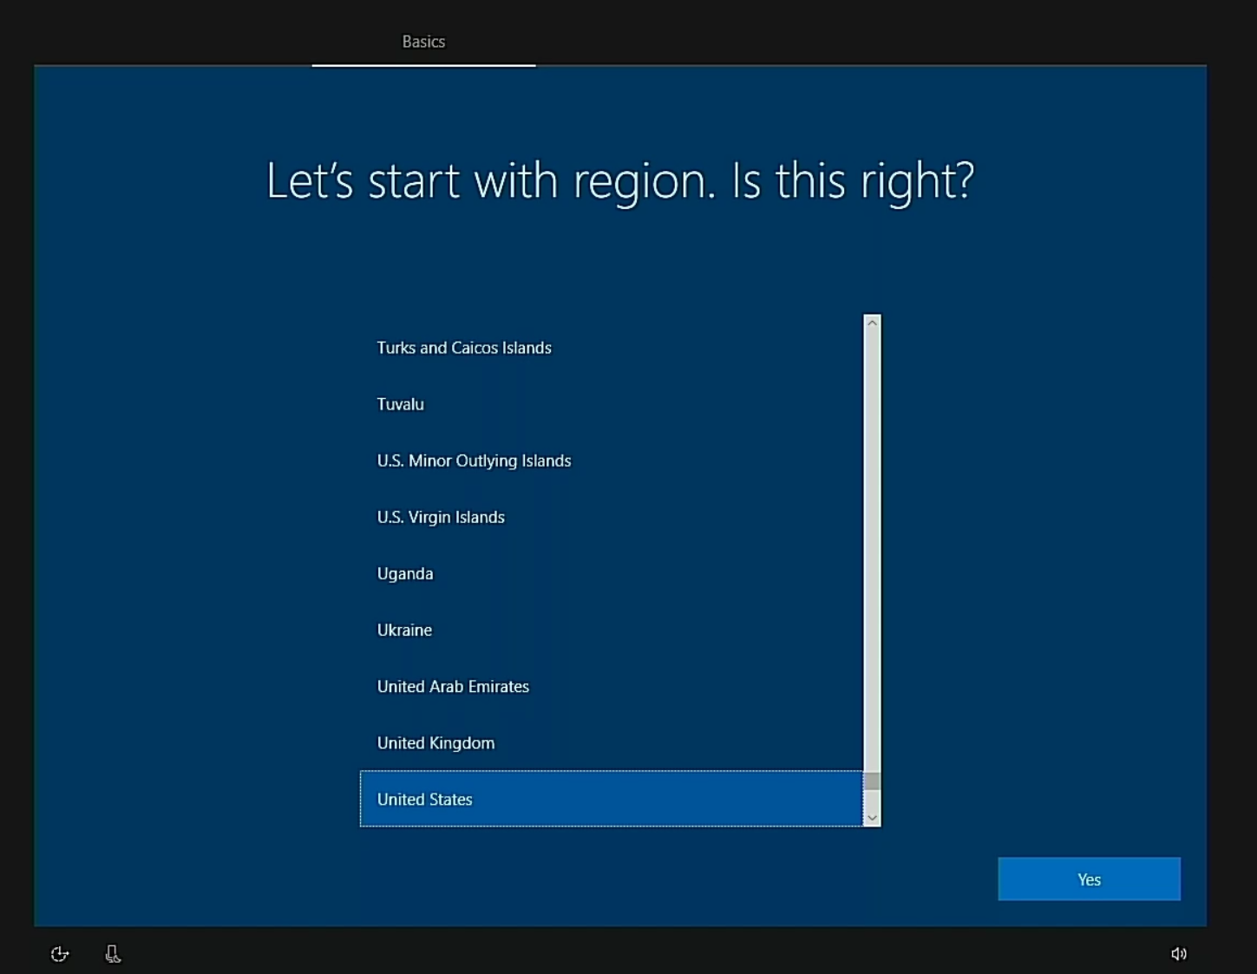Click the scrollbar track above the thumb
This screenshot has width=1257, height=974.
(x=872, y=546)
